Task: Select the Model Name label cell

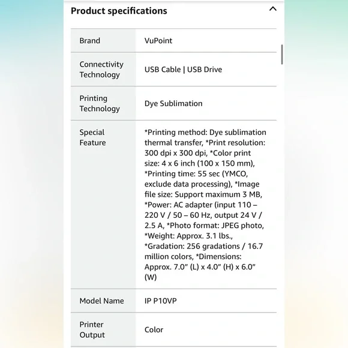Action: pos(103,301)
